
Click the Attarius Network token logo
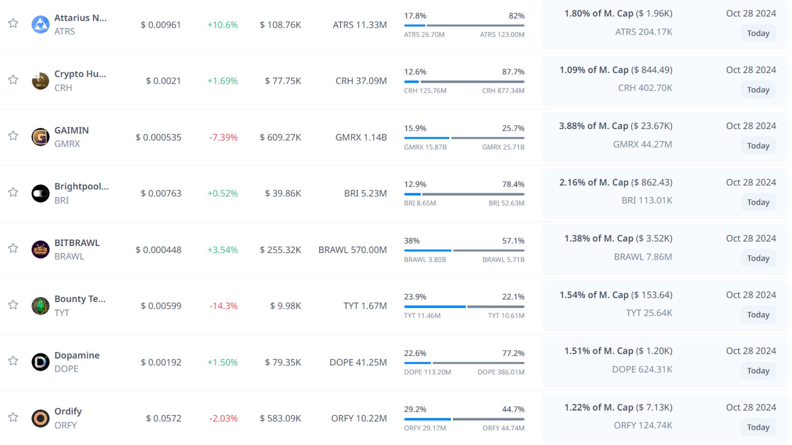pos(40,25)
